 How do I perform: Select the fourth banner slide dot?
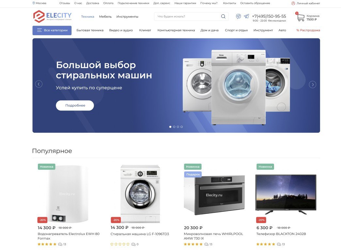182,127
